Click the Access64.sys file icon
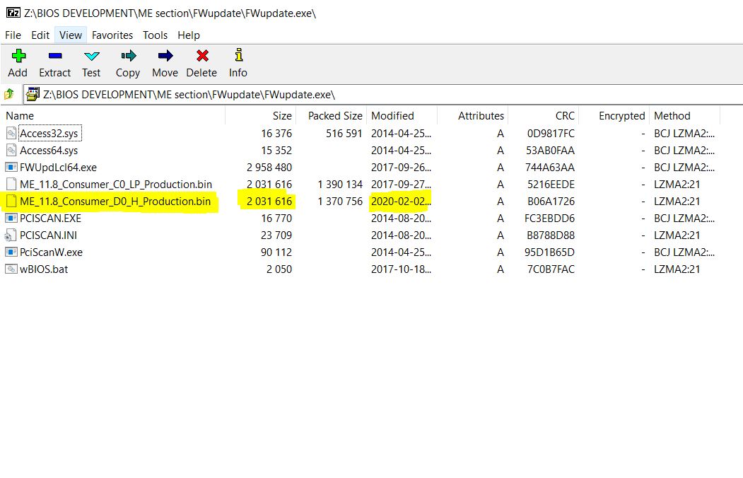 pos(11,150)
